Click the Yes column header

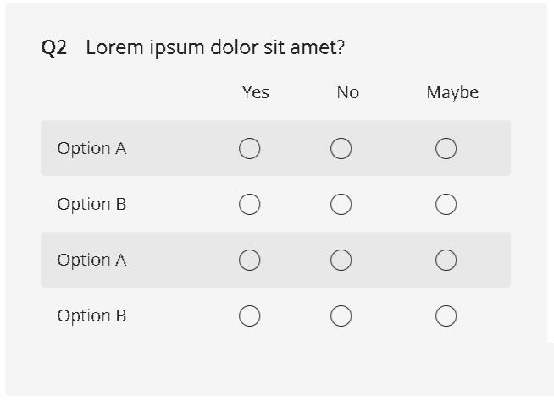[255, 92]
